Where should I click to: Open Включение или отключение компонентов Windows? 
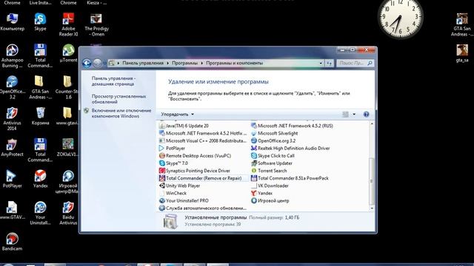tap(121, 113)
